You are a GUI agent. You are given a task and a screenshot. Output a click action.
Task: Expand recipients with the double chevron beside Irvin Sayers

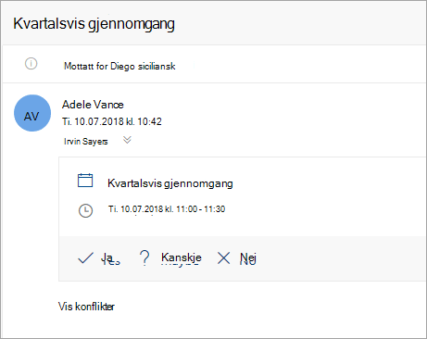coord(127,140)
